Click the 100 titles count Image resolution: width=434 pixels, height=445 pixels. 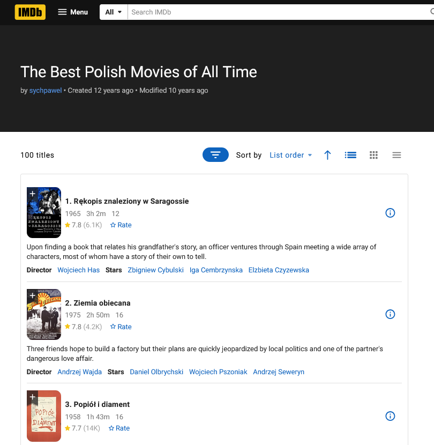point(37,155)
